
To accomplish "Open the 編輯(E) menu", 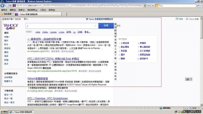I will tap(13, 10).
